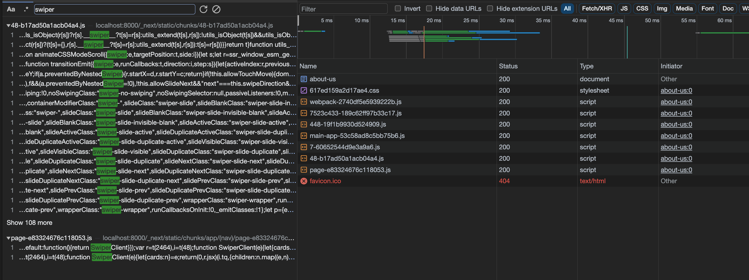Switch to the JS filter tab
This screenshot has height=280, width=749.
click(624, 8)
